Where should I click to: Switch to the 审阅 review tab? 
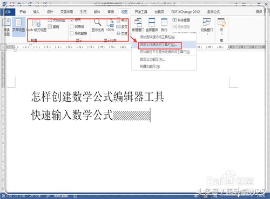click(x=111, y=12)
